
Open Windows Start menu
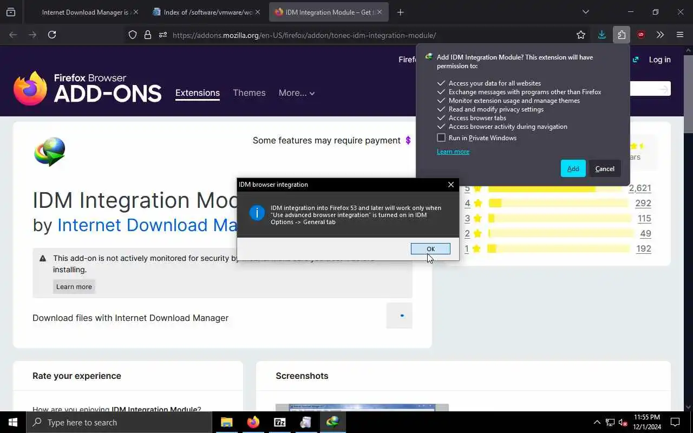[13, 422]
